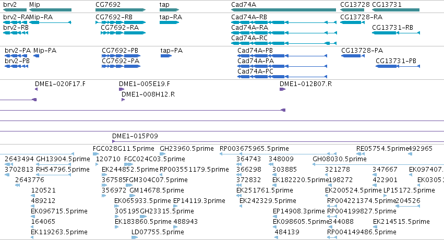Image resolution: width=444 pixels, height=240 pixels.
Task: Click protein CG13731-PB
Action: [398, 66]
